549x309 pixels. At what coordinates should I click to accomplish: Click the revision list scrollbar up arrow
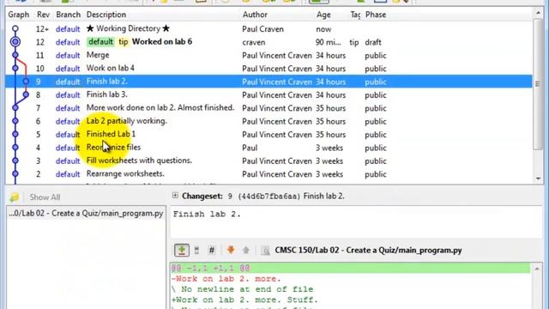pos(538,14)
